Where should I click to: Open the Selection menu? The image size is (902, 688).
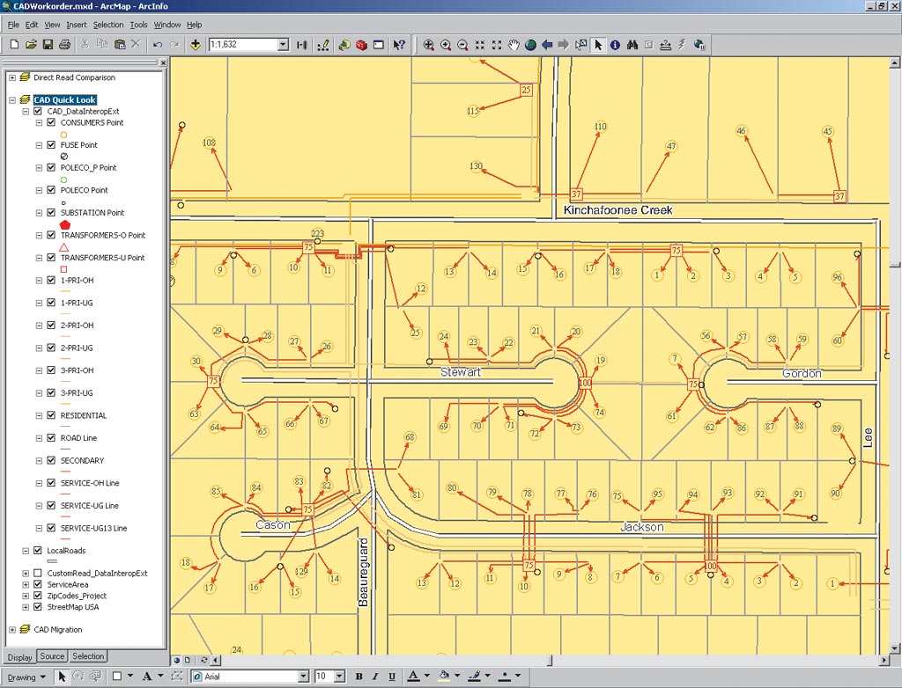[x=108, y=25]
